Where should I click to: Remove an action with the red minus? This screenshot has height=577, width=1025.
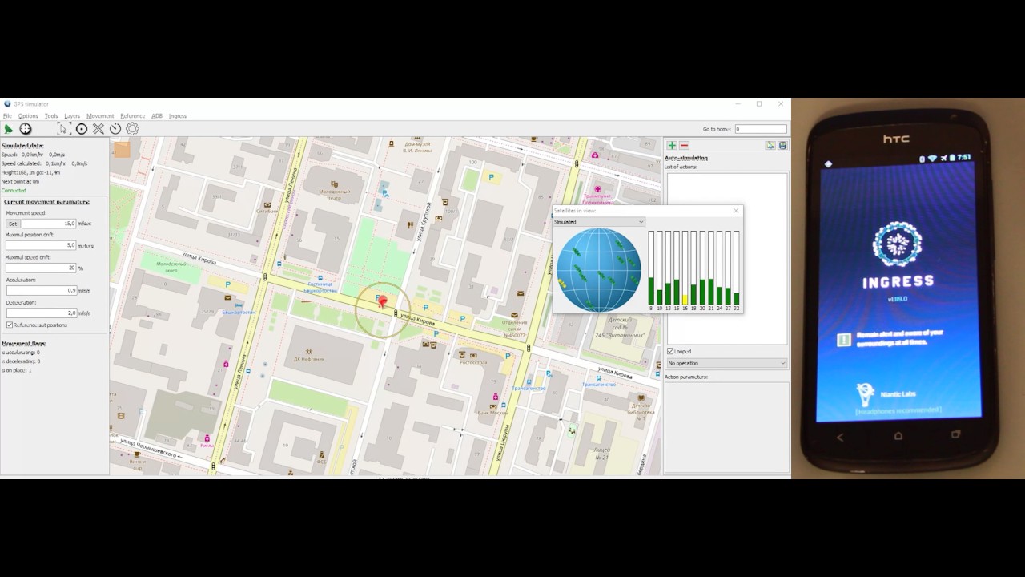(684, 146)
